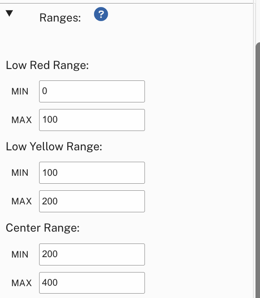This screenshot has width=260, height=298.
Task: Click the MIN label under Low Red Range
Action: (x=20, y=91)
